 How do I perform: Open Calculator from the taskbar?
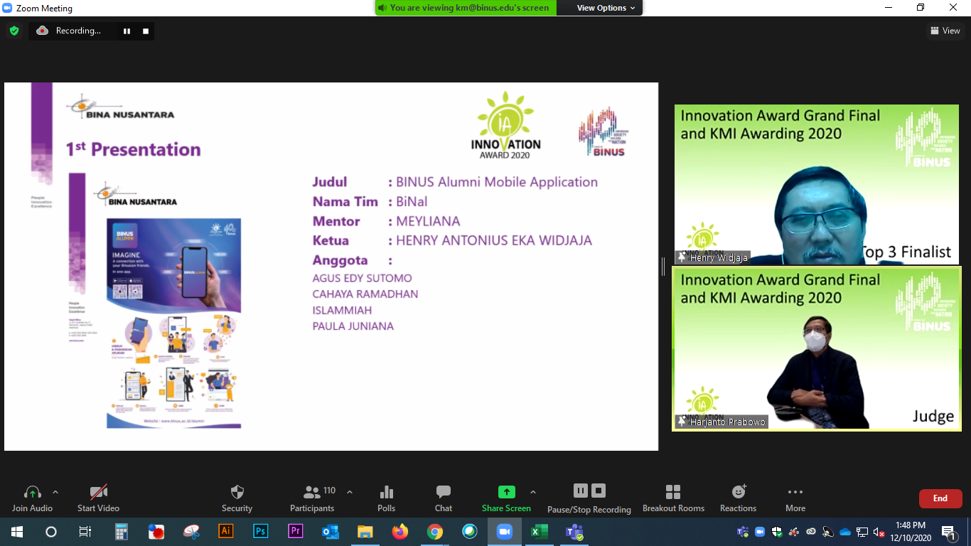pos(121,532)
